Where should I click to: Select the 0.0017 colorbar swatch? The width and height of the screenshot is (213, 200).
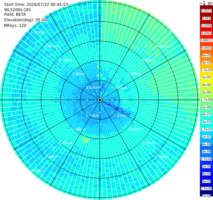tap(206, 11)
